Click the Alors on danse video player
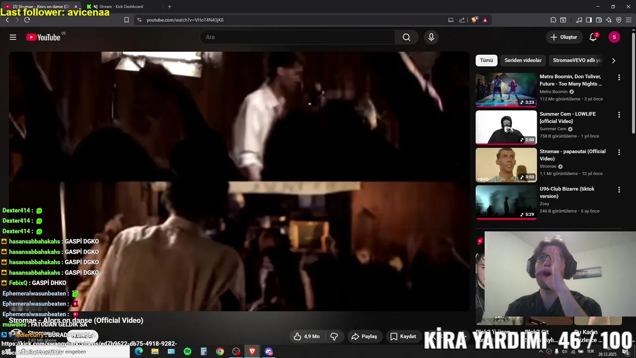The image size is (636, 358). (239, 181)
